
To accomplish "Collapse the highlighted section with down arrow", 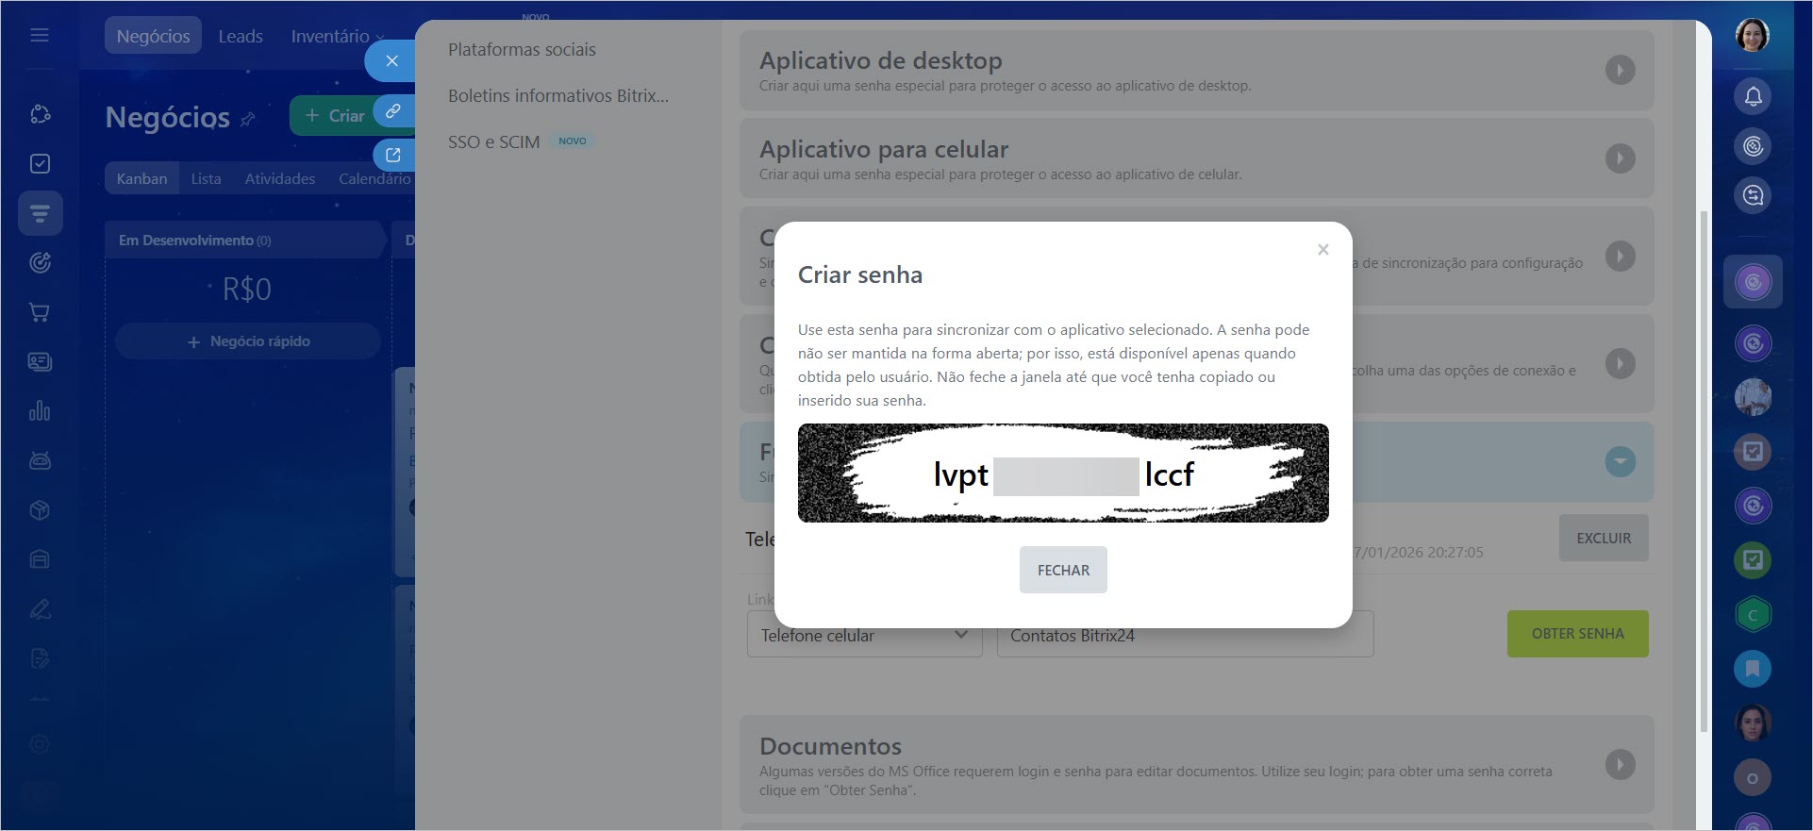I will 1620,461.
